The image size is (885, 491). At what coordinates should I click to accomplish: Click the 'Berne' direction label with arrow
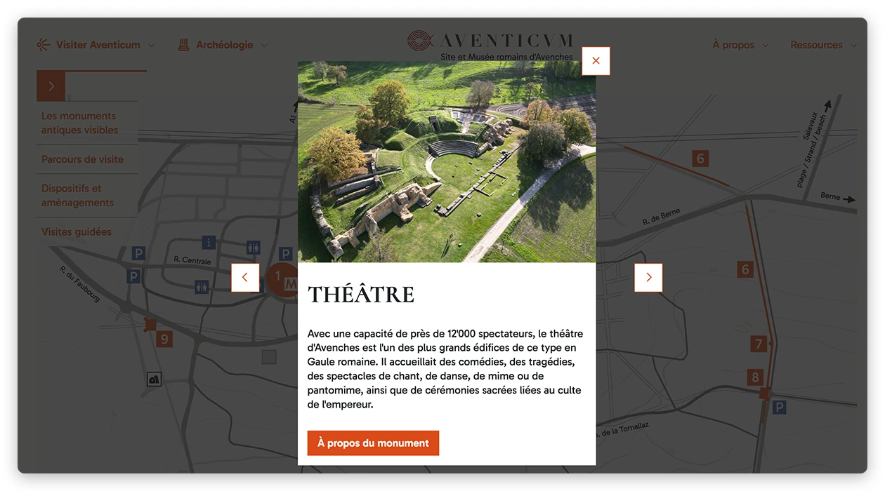pos(838,197)
